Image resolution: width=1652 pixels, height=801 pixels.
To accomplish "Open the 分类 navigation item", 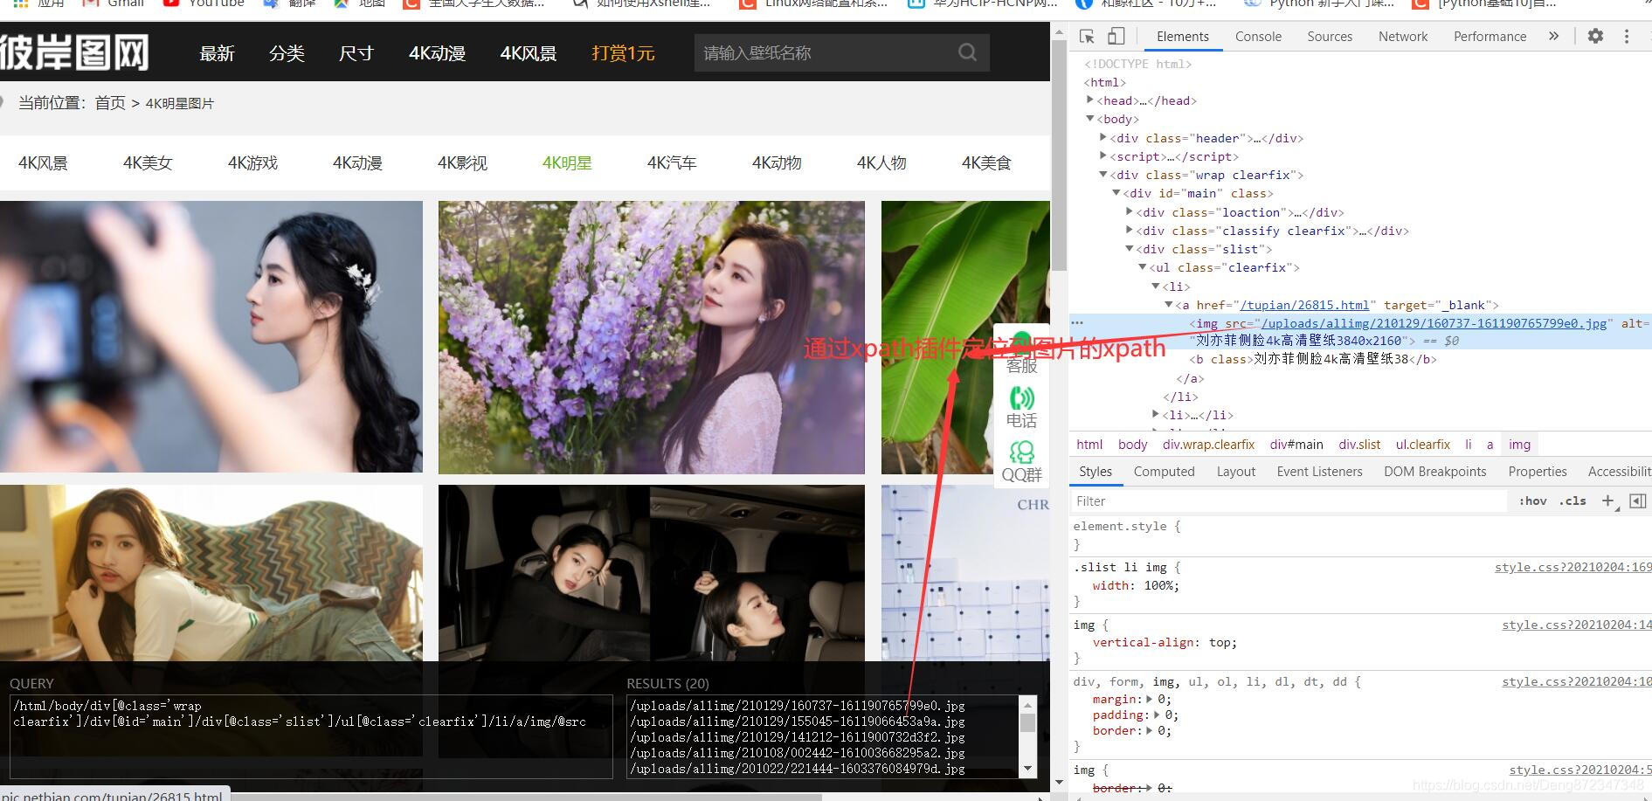I will (x=287, y=53).
